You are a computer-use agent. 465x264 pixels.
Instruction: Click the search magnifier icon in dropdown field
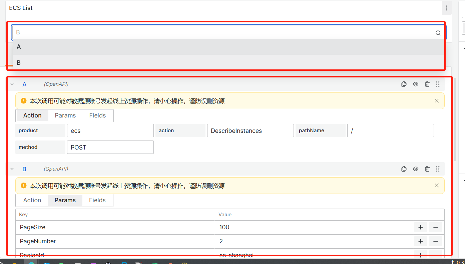pos(438,33)
